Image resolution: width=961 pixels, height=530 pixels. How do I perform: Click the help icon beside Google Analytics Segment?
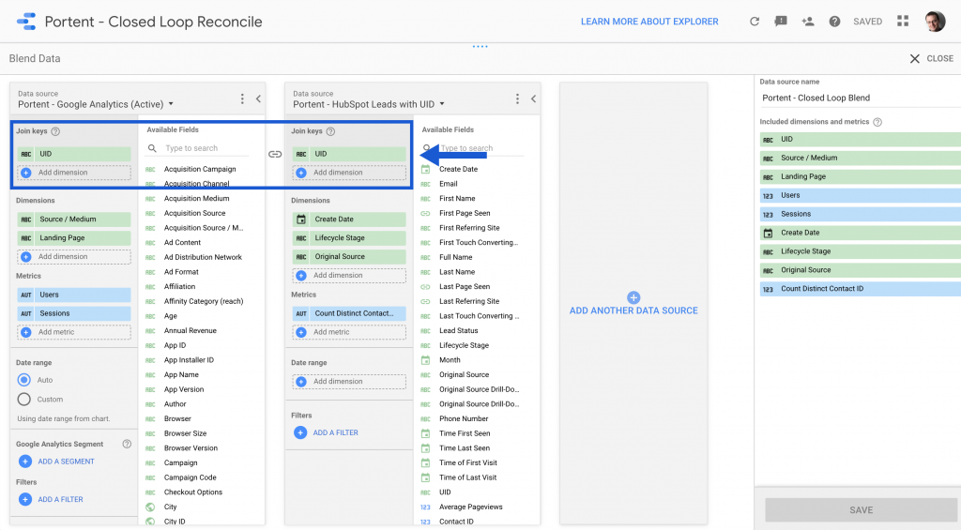pyautogui.click(x=127, y=444)
